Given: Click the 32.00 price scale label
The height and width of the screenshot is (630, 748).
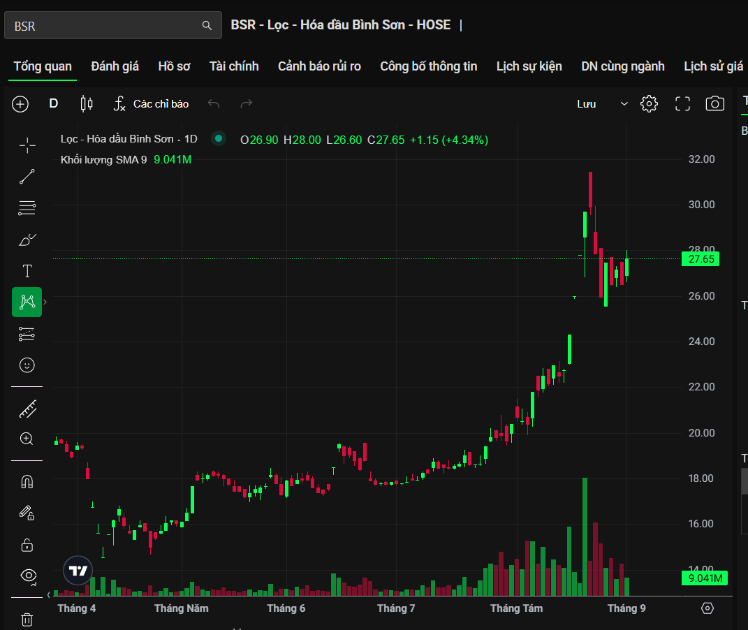Looking at the screenshot, I should (x=701, y=159).
